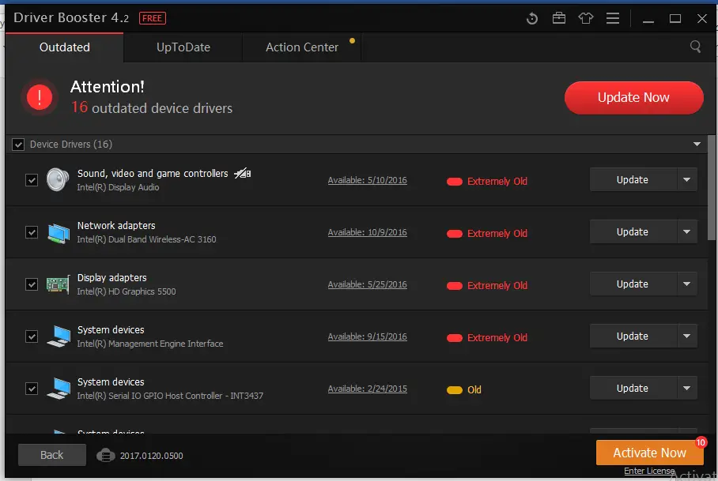This screenshot has width=718, height=481.
Task: Uncheck the Serial IO GPIO Host Controller checkbox
Action: point(32,389)
